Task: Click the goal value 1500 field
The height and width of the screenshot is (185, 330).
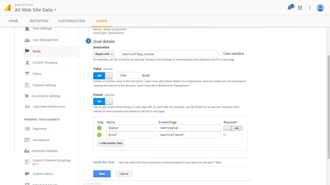Action: coord(129,75)
